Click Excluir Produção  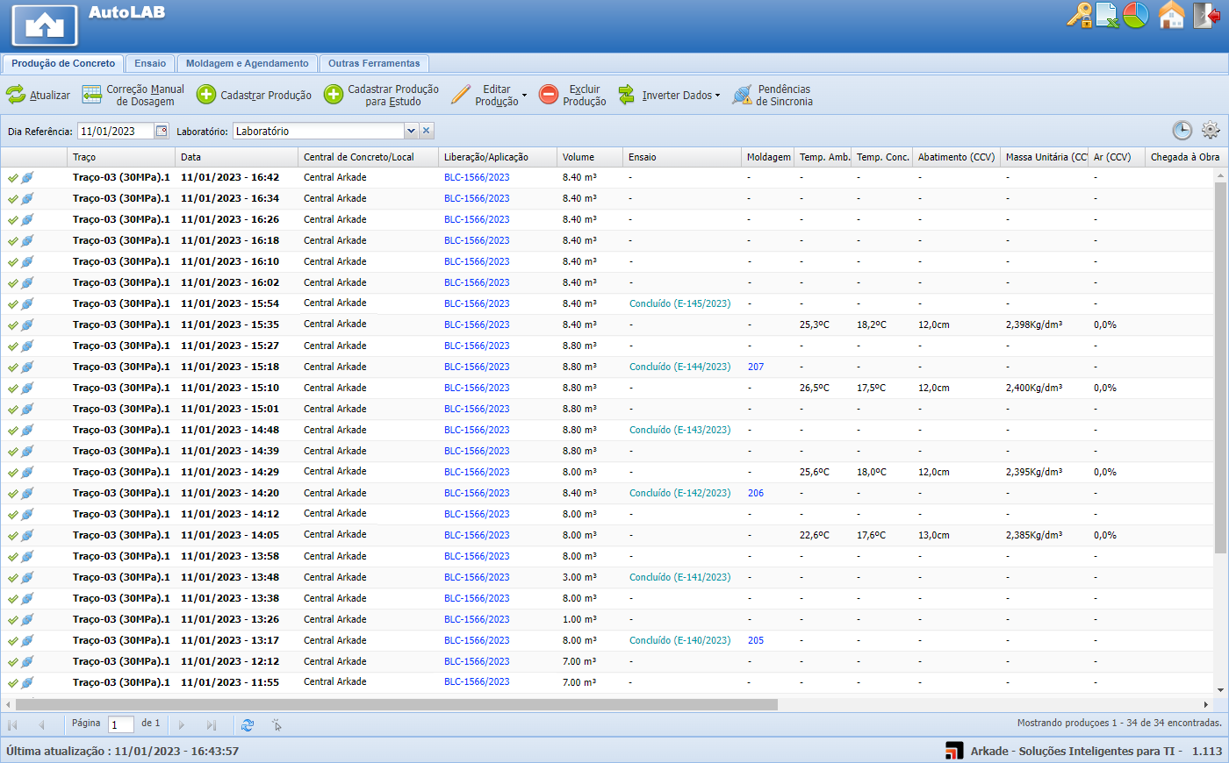tap(572, 96)
